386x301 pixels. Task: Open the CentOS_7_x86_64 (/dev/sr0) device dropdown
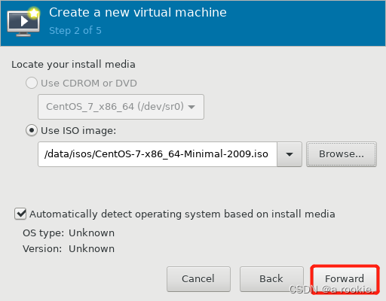pos(121,107)
